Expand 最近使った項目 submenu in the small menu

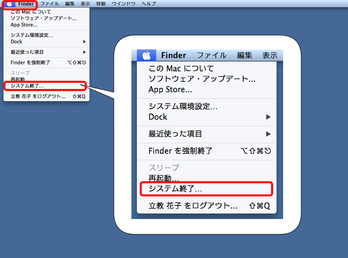pos(46,52)
